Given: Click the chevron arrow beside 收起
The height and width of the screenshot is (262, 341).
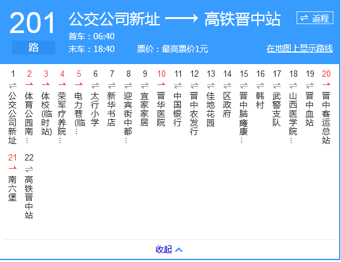Looking at the screenshot, I should click(x=179, y=250).
